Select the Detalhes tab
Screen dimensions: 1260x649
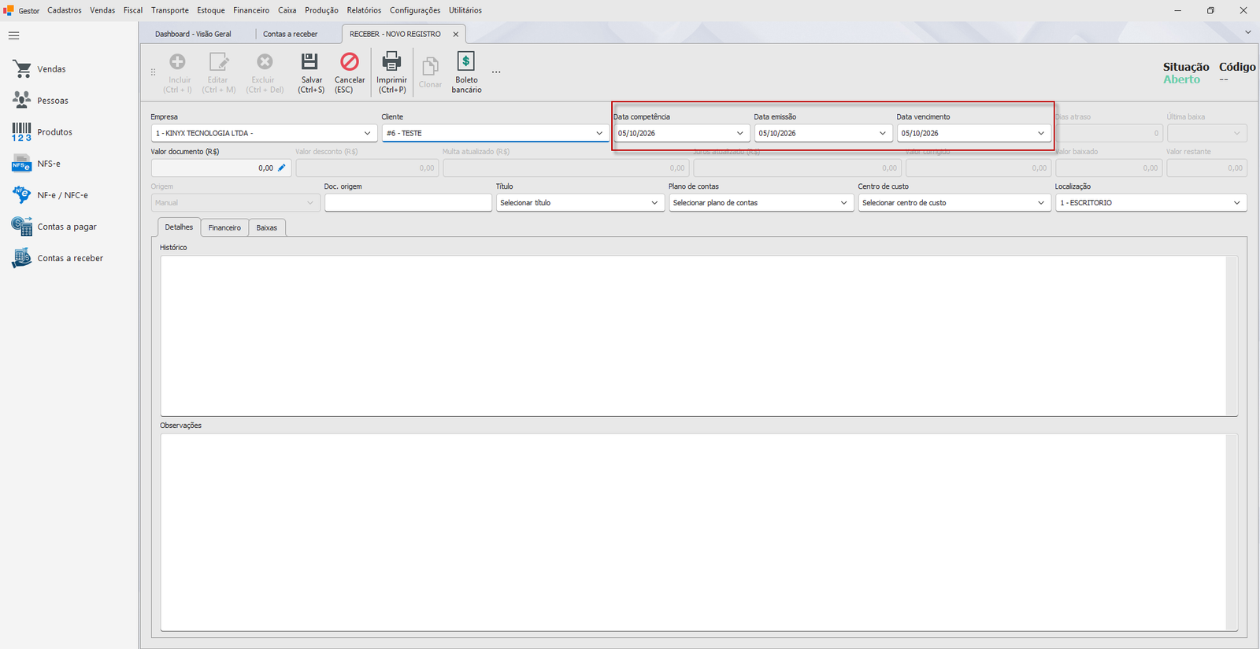tap(179, 227)
